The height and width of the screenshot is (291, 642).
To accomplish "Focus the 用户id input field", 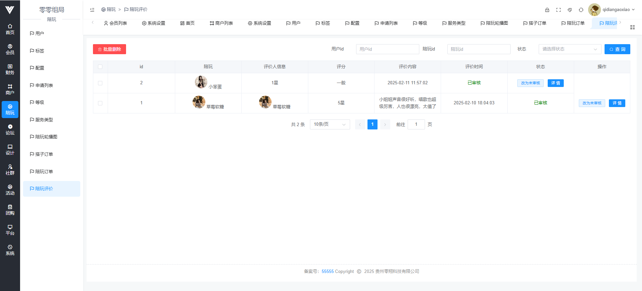I will click(387, 49).
